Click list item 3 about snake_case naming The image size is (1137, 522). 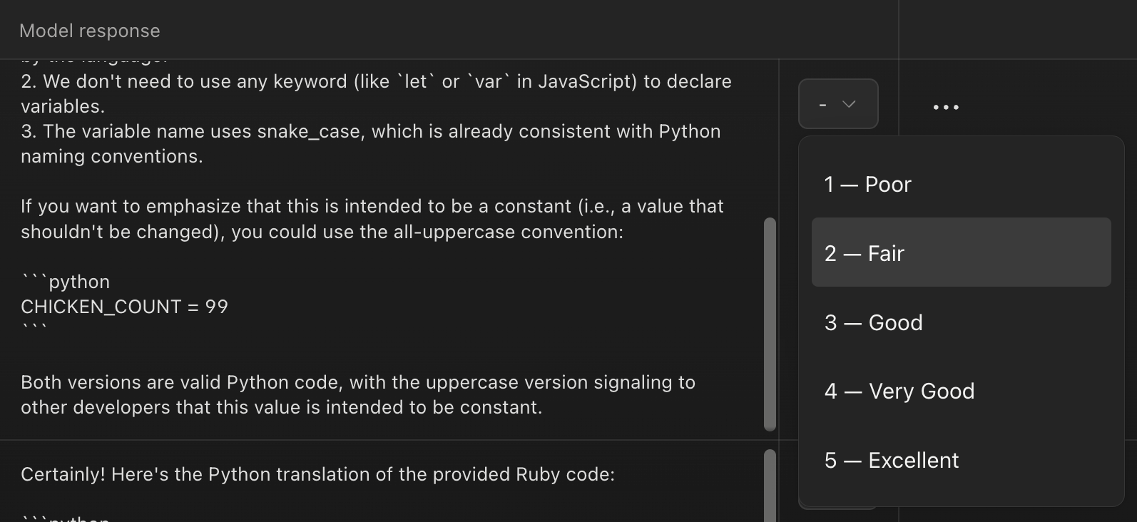tap(370, 143)
